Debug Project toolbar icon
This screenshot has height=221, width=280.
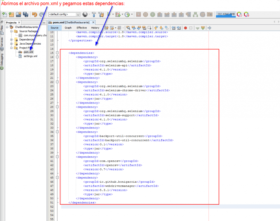tap(118, 15)
